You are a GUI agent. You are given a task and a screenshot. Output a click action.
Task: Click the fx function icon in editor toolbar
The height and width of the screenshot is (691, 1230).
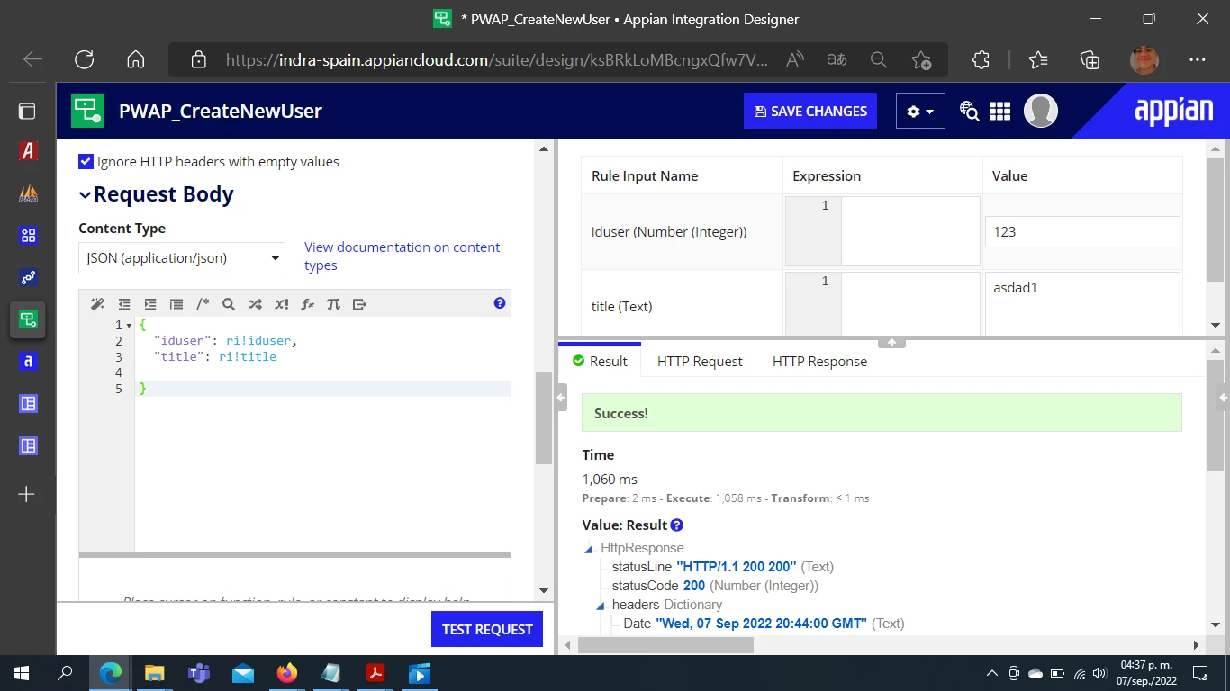point(307,304)
